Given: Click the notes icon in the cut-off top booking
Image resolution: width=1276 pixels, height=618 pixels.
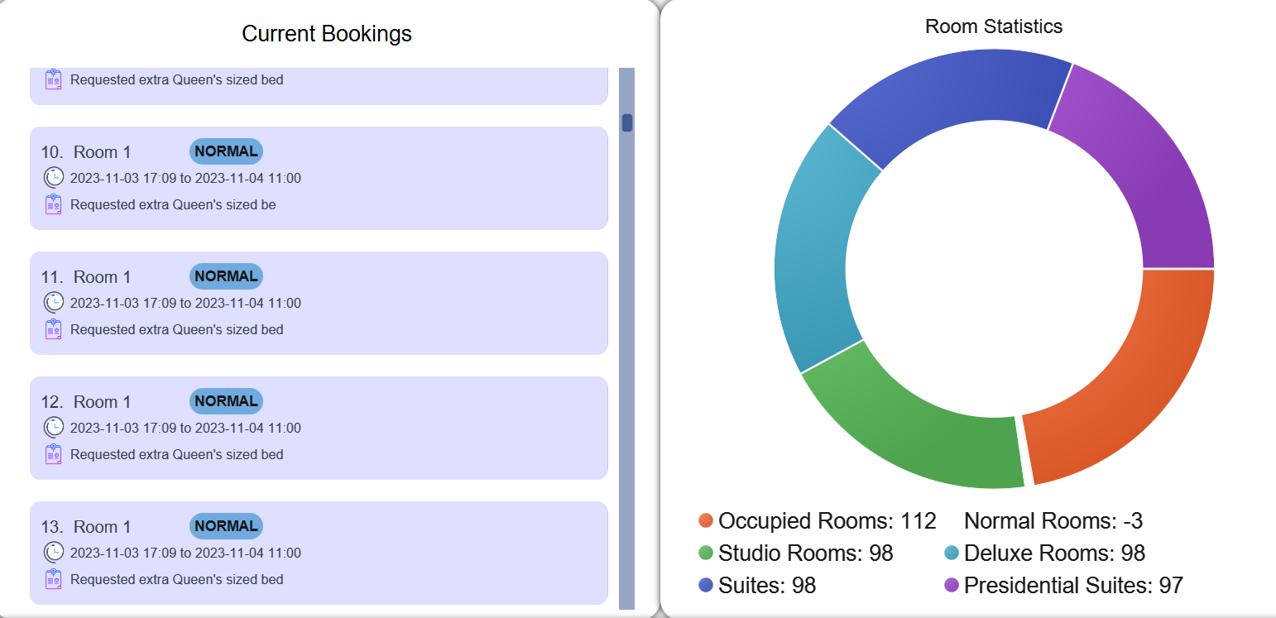Looking at the screenshot, I should pyautogui.click(x=54, y=79).
